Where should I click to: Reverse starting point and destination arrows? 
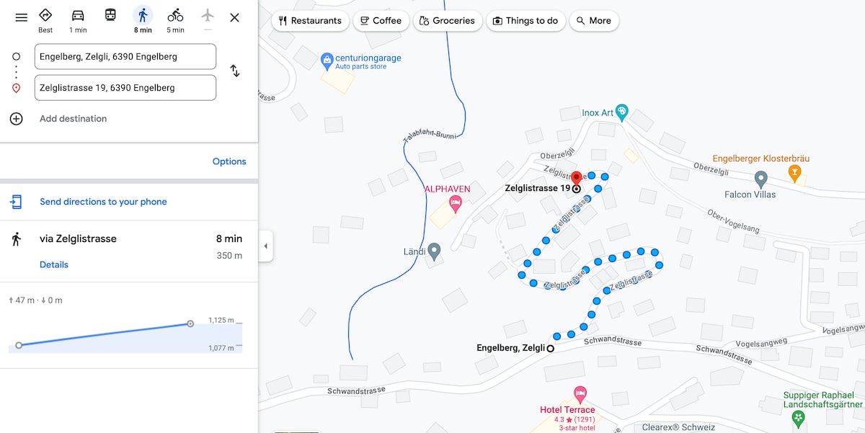[x=234, y=71]
